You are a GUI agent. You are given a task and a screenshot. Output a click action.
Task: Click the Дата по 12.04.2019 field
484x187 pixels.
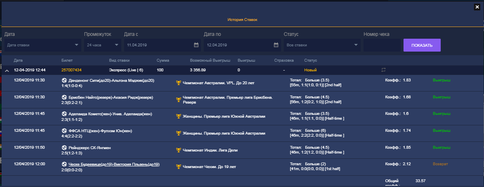242,45
